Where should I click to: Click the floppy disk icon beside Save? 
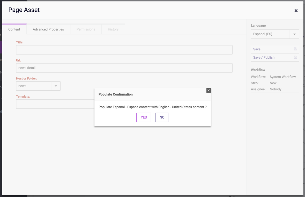[x=295, y=49]
